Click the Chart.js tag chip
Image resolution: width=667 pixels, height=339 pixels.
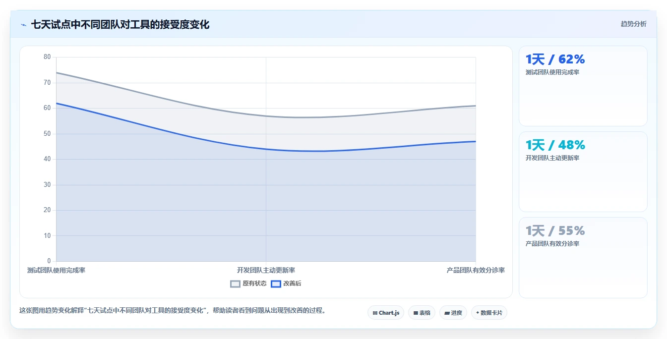(386, 313)
